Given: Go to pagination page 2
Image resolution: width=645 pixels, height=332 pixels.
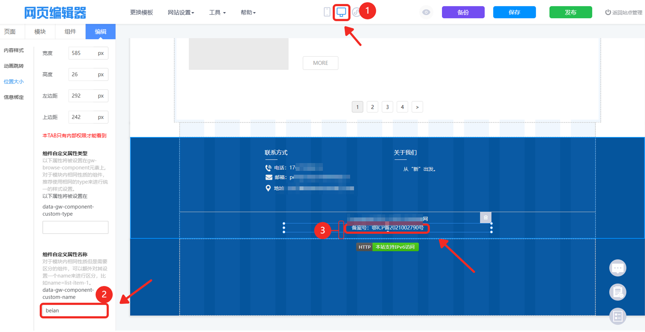Looking at the screenshot, I should pyautogui.click(x=372, y=107).
